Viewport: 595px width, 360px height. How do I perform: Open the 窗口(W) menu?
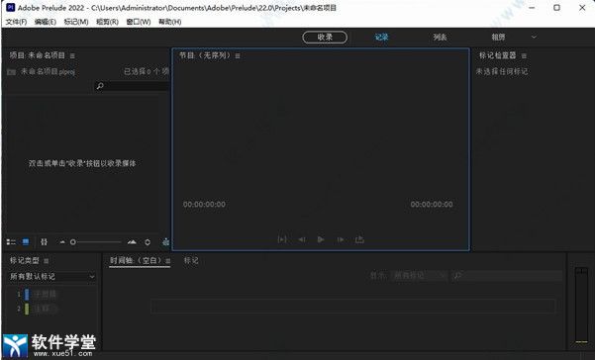(139, 22)
